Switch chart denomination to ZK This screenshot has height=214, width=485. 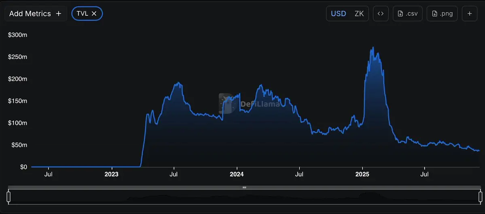pos(359,14)
